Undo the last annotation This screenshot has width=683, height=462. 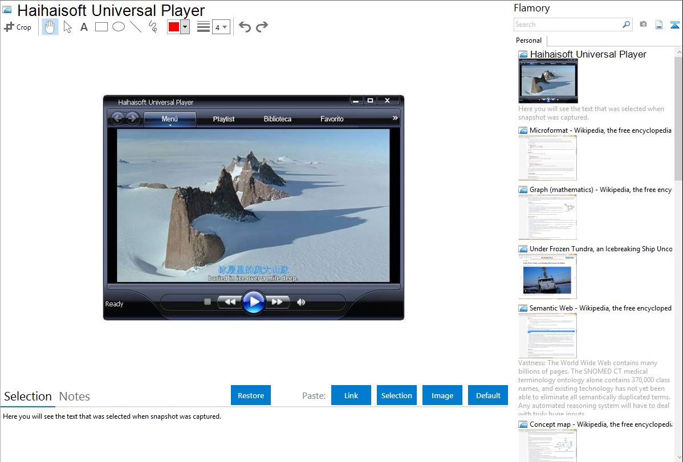pos(245,27)
